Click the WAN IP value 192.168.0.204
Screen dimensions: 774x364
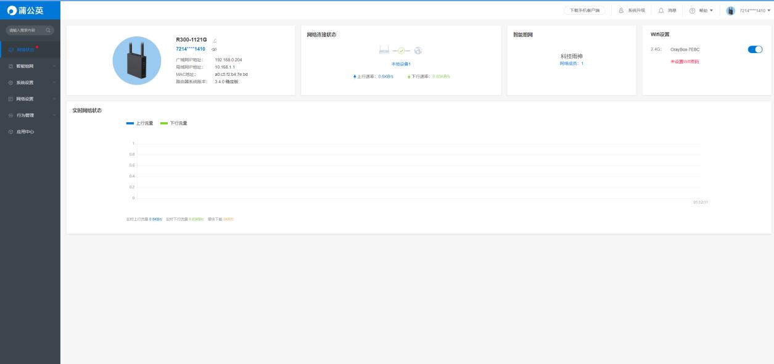click(228, 60)
